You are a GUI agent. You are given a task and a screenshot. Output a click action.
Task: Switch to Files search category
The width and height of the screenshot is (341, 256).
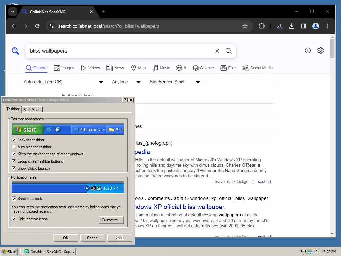coord(228,68)
